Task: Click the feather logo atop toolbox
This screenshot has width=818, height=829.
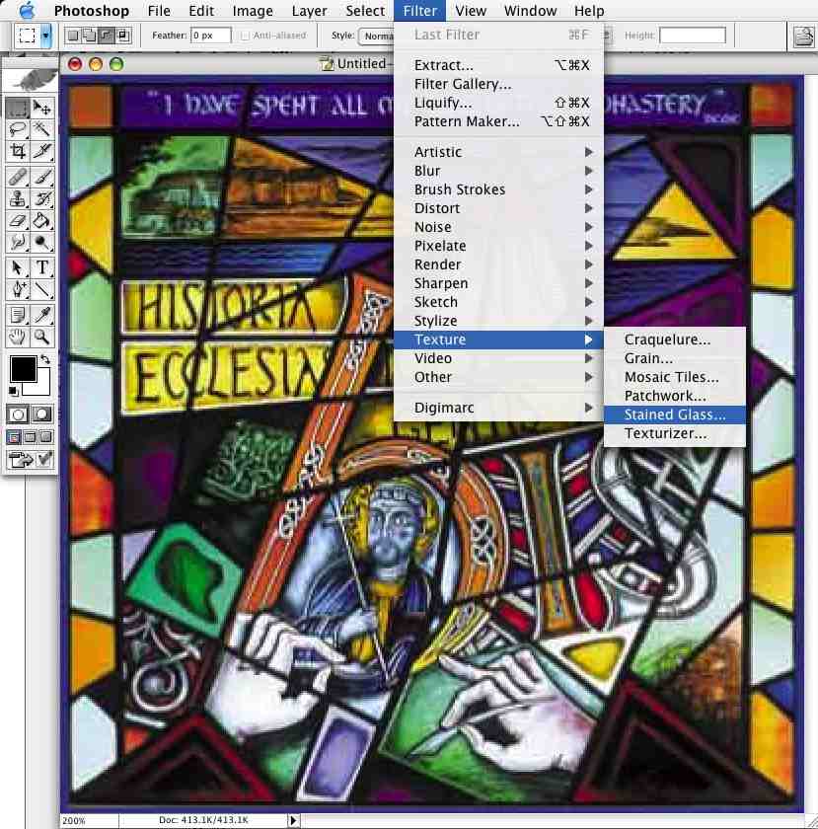Action: pyautogui.click(x=31, y=80)
